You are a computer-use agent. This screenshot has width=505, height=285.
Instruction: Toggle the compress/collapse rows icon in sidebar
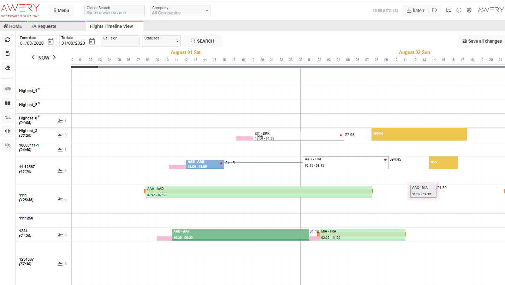click(8, 131)
